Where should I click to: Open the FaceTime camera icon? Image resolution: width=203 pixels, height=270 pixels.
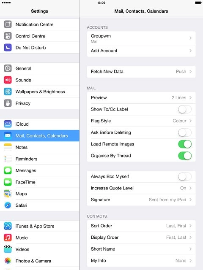[8, 182]
